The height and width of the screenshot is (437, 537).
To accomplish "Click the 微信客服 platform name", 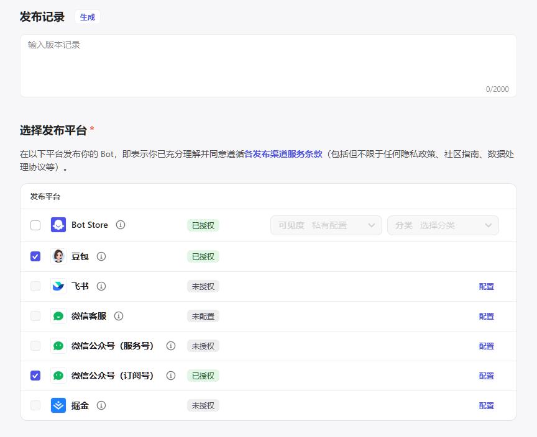I will pyautogui.click(x=89, y=316).
